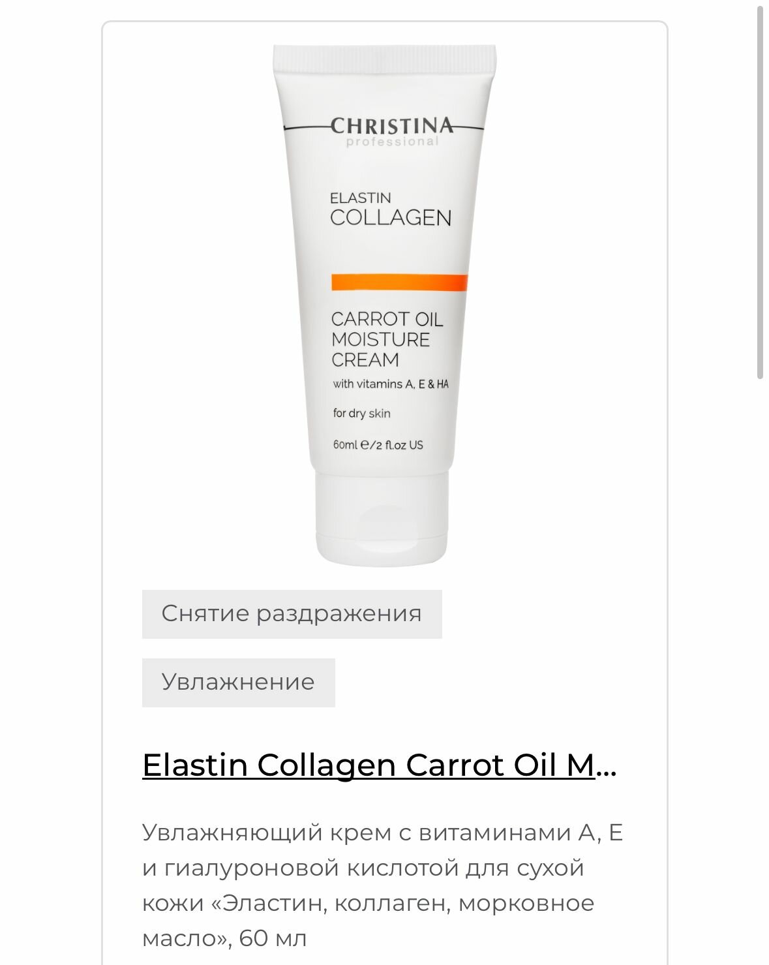769x965 pixels.
Task: Click the white cap of the tube
Action: 382,519
